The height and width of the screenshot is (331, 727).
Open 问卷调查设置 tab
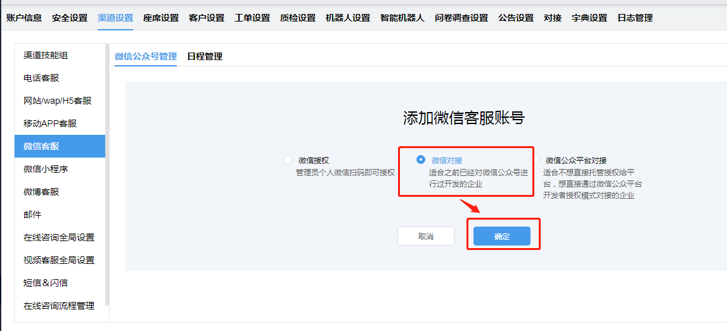[x=461, y=18]
